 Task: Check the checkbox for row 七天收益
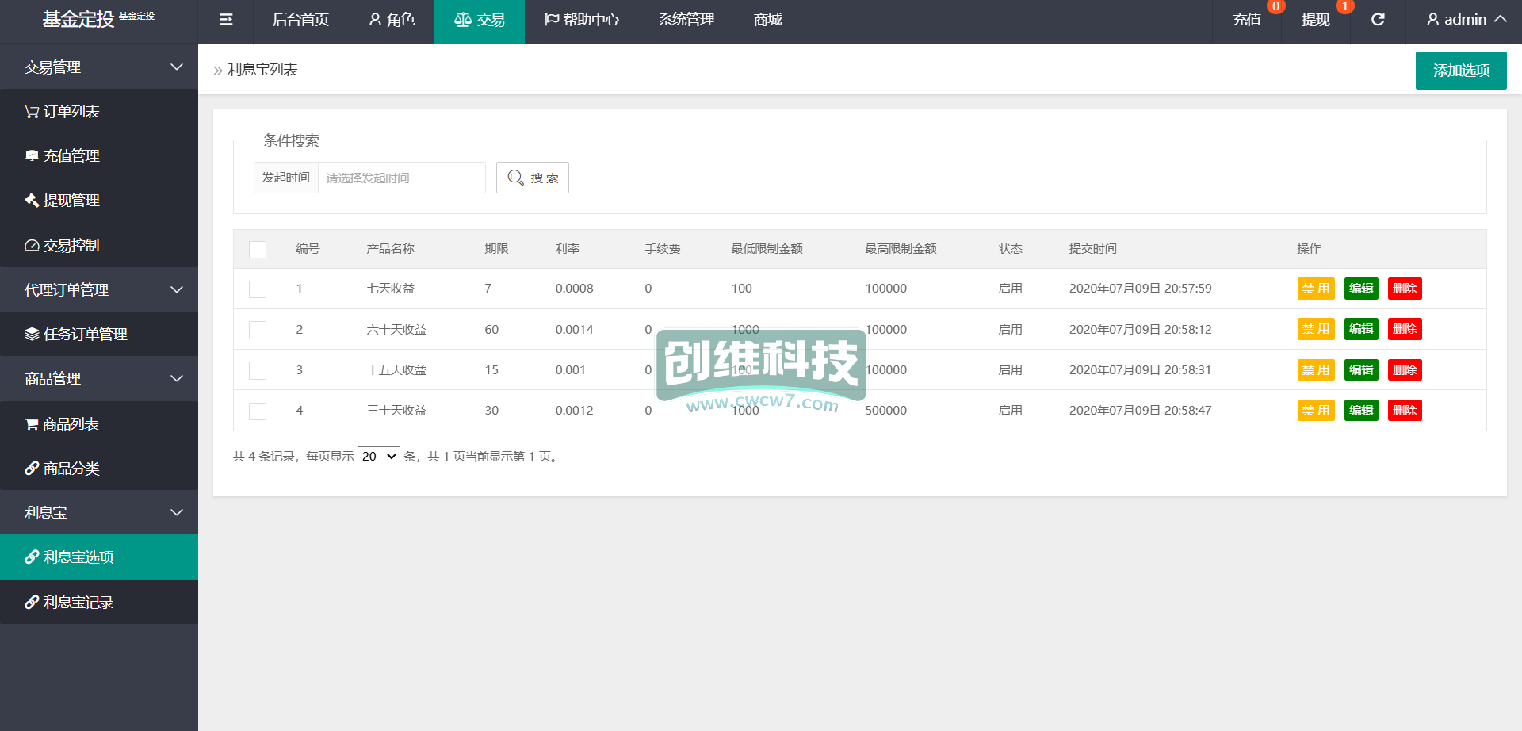(x=258, y=289)
